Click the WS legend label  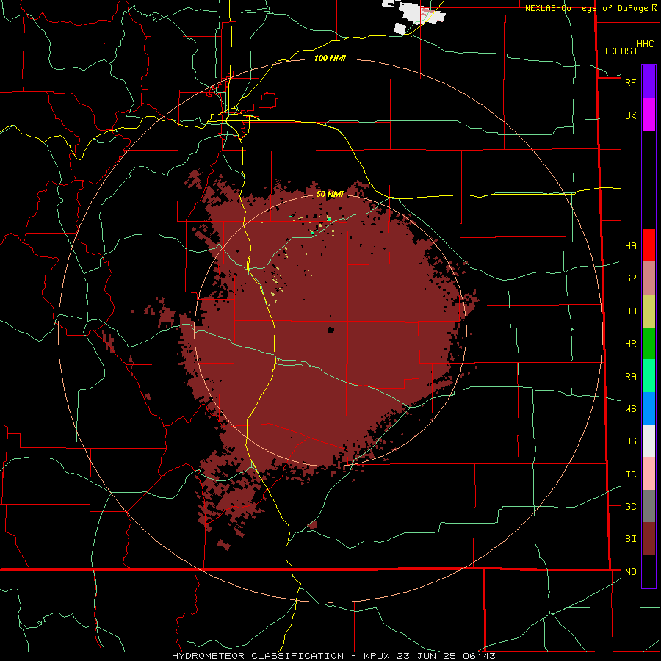click(x=630, y=409)
